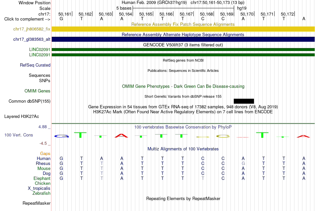Viewport: 315px width, 211px height.
Task: Open the Layered H3K27Ac track label
Action: (x=22, y=117)
